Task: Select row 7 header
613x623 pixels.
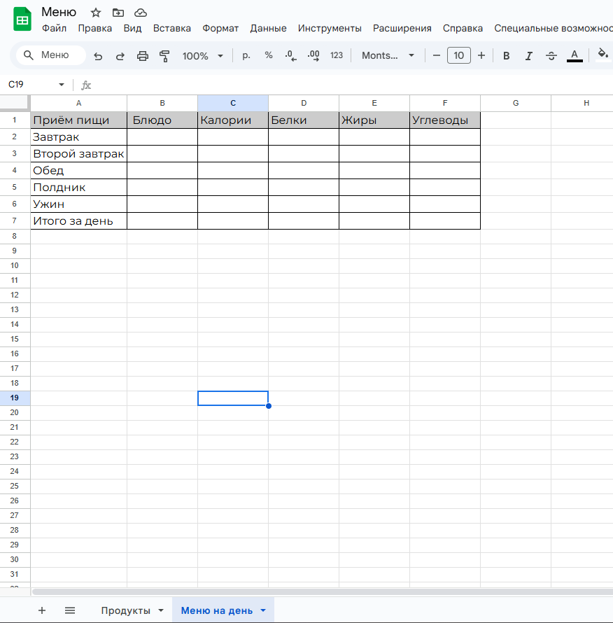Action: pos(15,220)
